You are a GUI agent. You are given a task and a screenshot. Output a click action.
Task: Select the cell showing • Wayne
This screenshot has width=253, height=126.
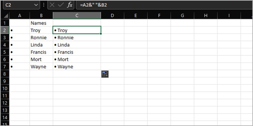coord(77,67)
